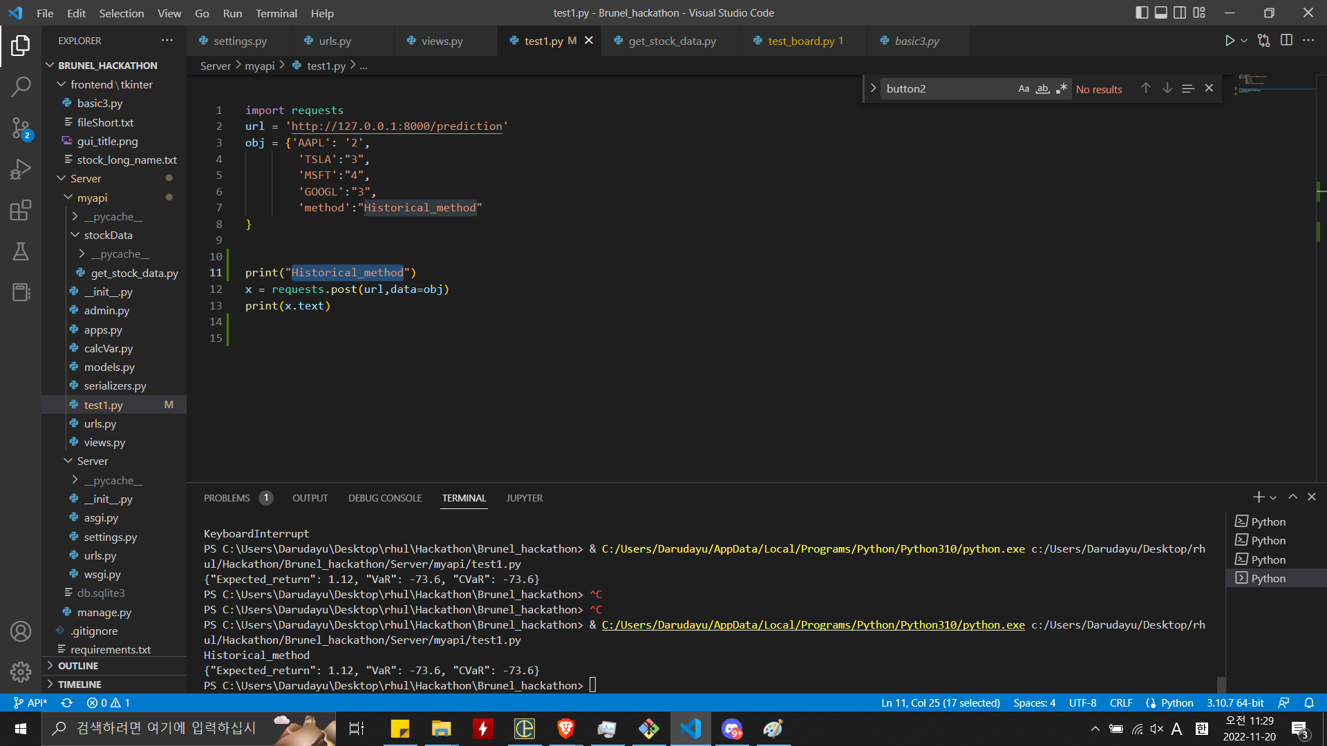Toggle Use Regular Expression in the find widget
1327x746 pixels.
1062,88
